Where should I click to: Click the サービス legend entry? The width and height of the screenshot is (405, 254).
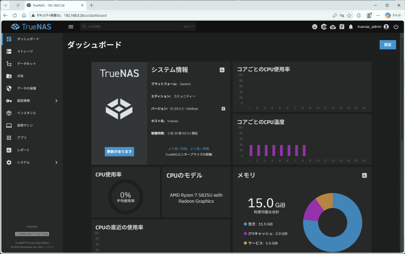261,243
